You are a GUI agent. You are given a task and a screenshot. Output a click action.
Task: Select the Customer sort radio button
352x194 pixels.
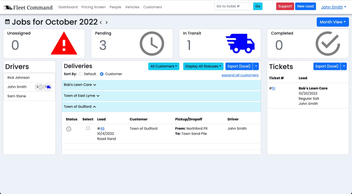[102, 74]
